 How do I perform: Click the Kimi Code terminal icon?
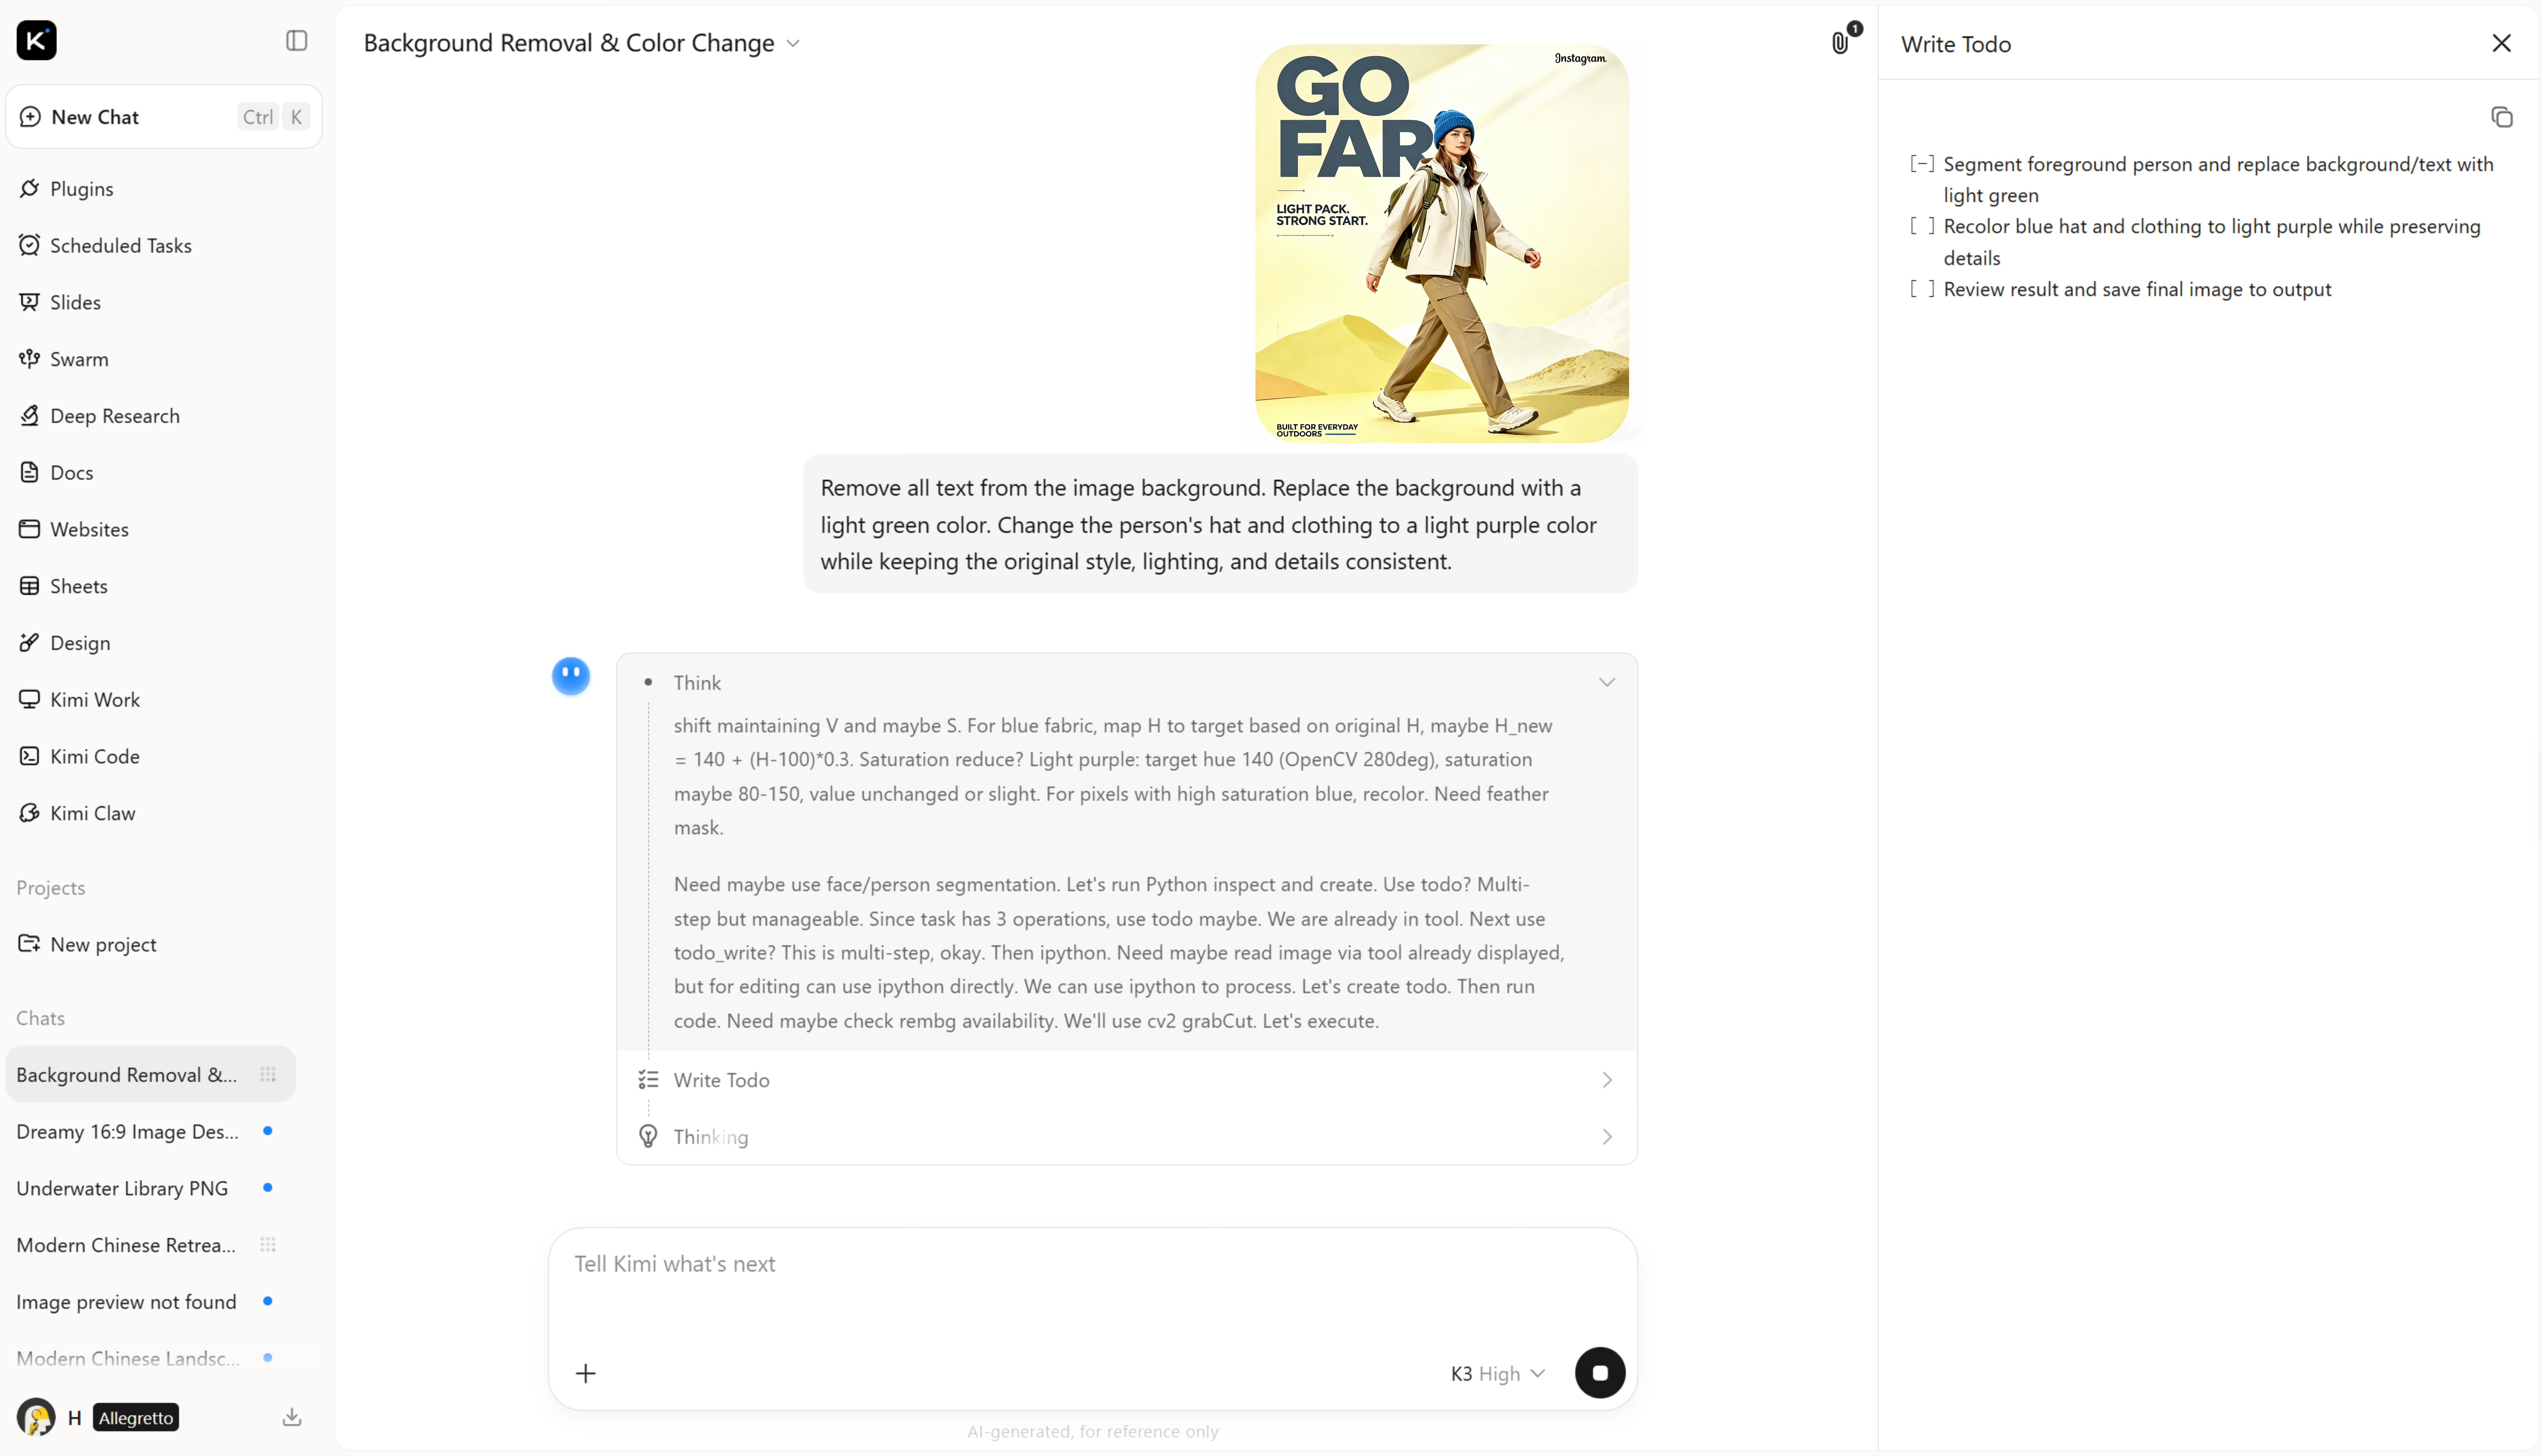[x=30, y=756]
